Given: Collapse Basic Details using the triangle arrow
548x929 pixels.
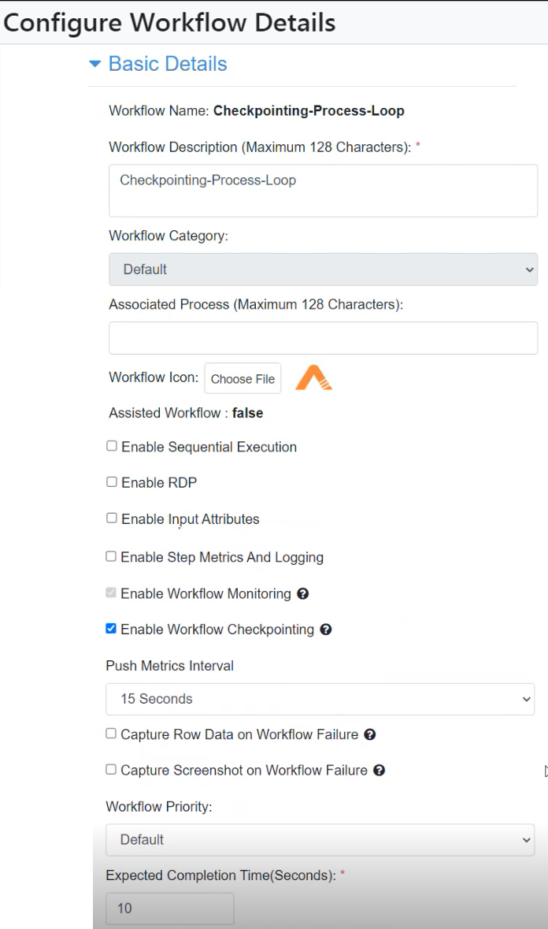Looking at the screenshot, I should 94,63.
